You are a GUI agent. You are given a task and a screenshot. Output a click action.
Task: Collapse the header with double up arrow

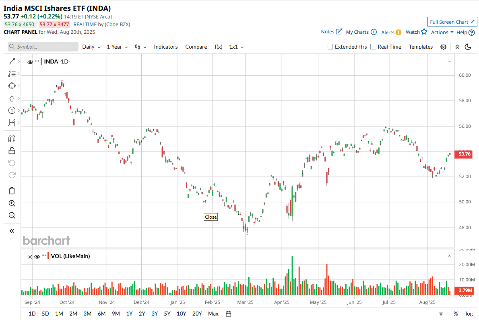tap(457, 47)
